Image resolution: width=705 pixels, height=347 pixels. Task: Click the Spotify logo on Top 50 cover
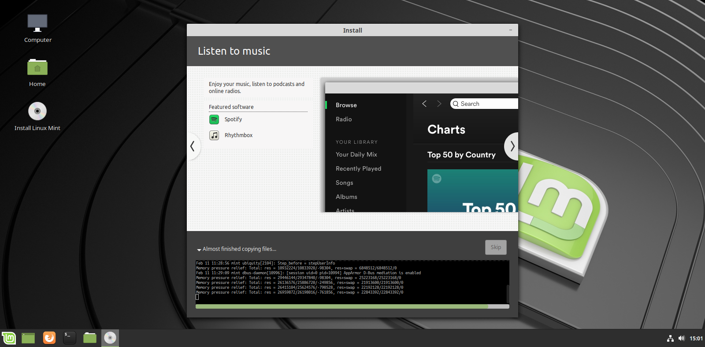pyautogui.click(x=437, y=179)
